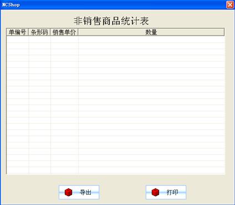235x205 pixels.
Task: Sort by the 数量 column header
Action: point(151,32)
